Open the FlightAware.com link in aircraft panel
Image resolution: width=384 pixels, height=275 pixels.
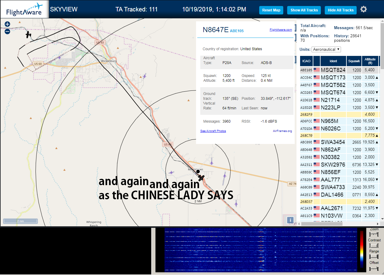(281, 30)
